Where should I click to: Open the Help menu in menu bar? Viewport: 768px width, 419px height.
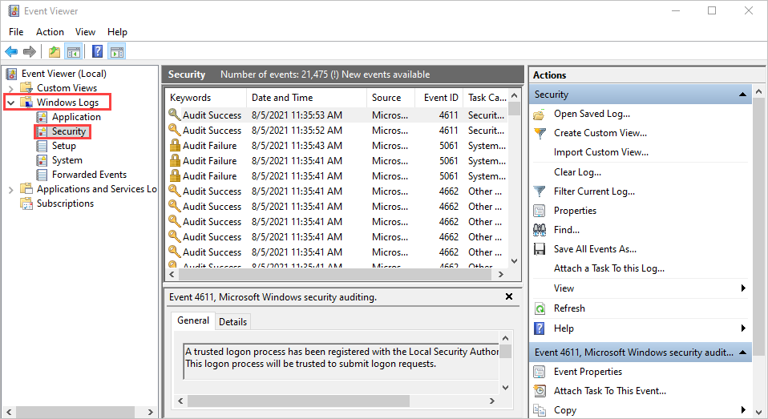[118, 32]
